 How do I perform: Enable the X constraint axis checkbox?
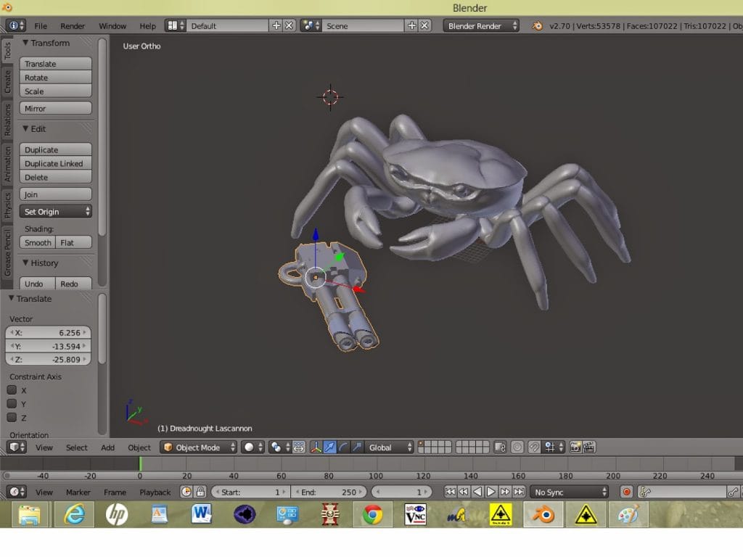click(12, 390)
